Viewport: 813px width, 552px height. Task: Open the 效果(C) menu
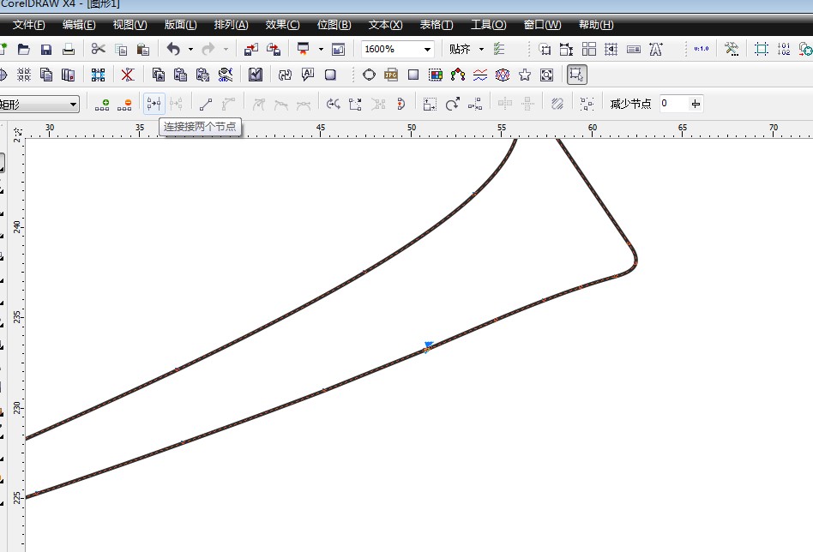pos(282,25)
